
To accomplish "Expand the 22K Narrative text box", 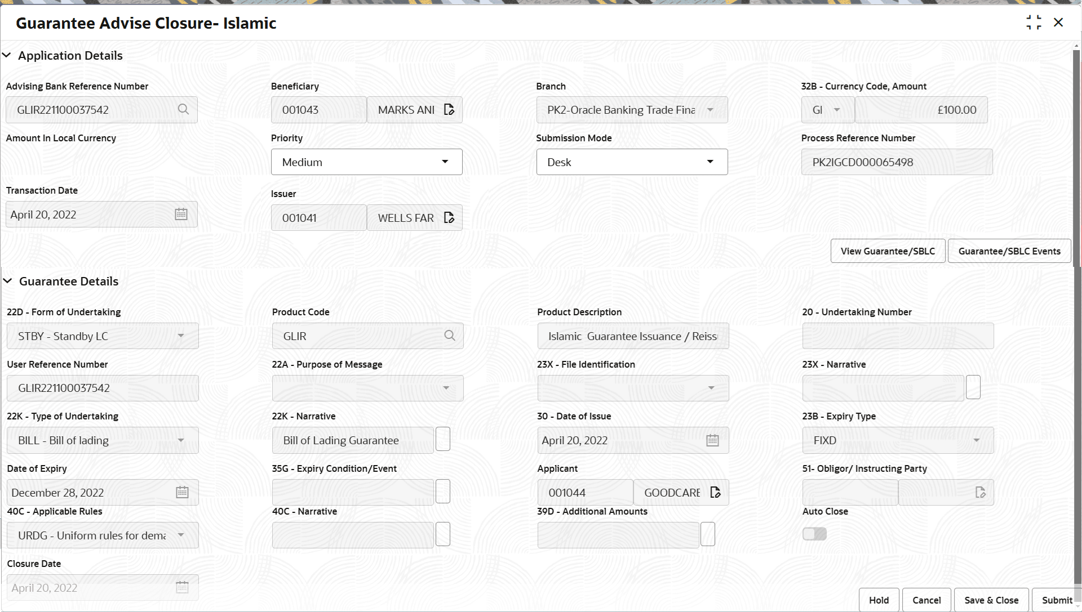I will click(x=443, y=439).
